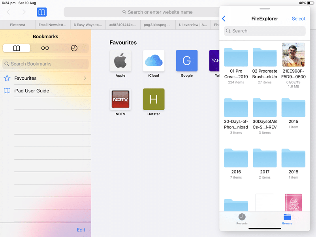Tap Select in the FileExplorer panel
Image resolution: width=316 pixels, height=237 pixels.
(x=299, y=19)
